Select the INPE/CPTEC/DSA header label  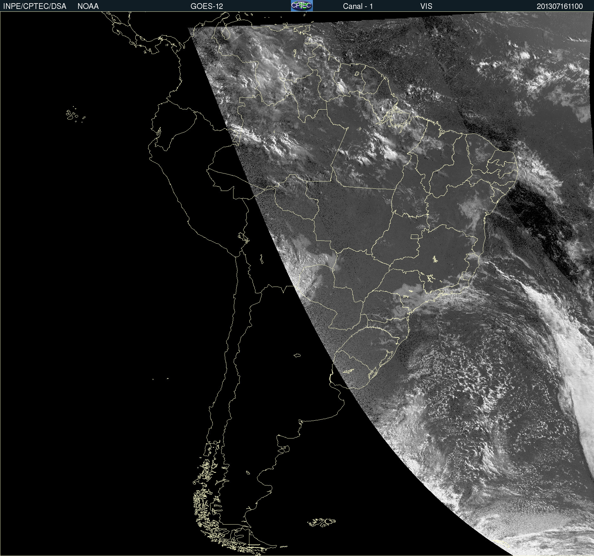click(x=35, y=6)
